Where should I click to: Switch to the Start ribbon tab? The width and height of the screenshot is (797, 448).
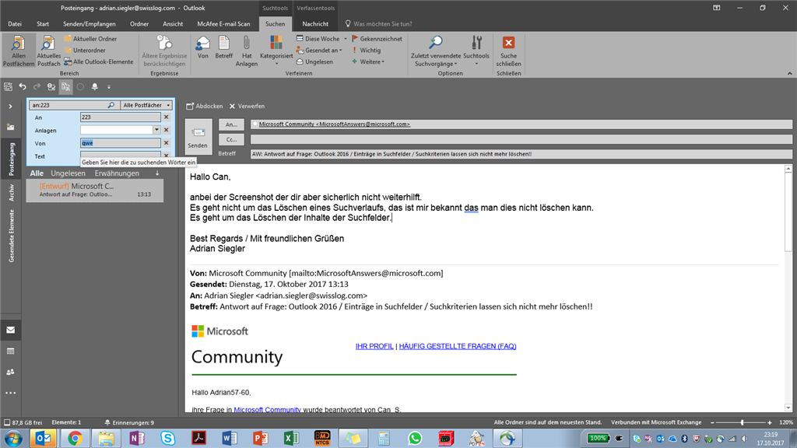pos(43,24)
